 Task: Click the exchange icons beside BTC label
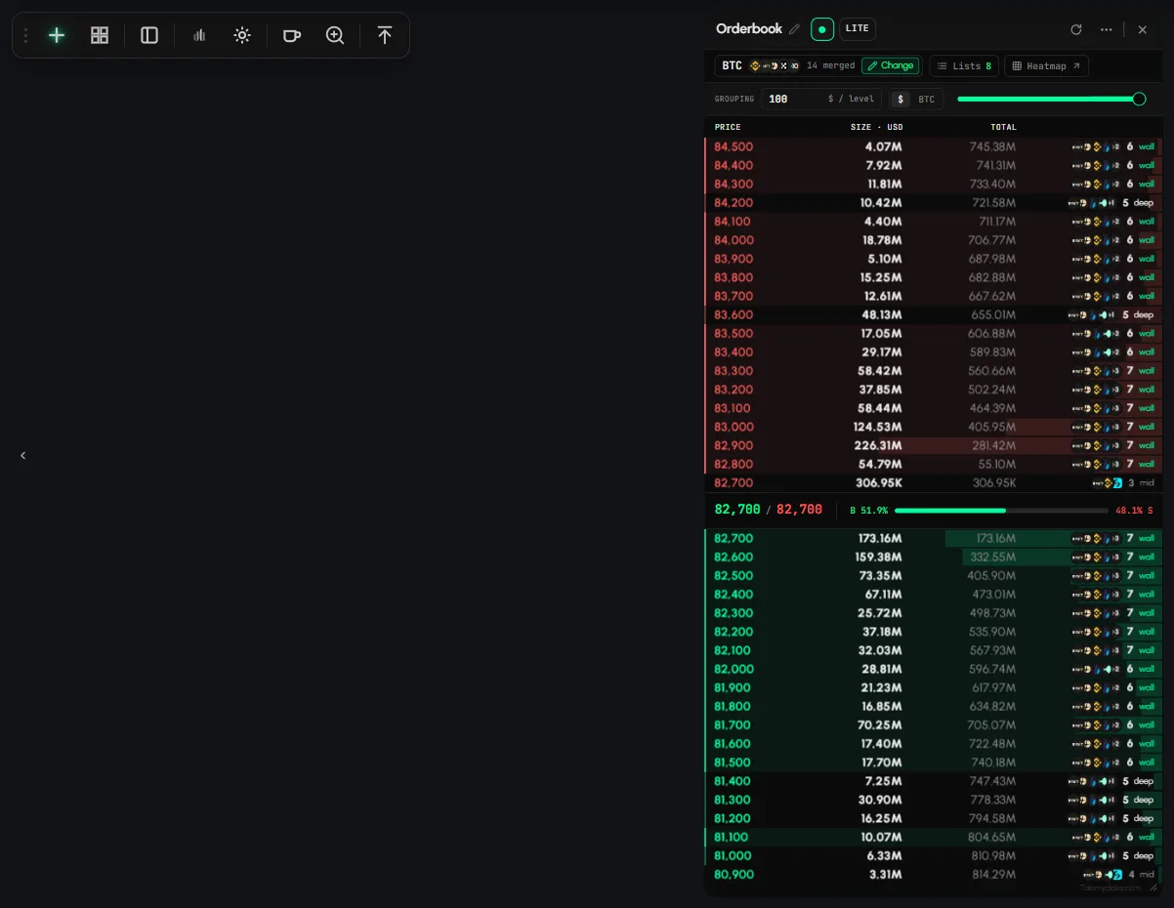click(x=775, y=65)
